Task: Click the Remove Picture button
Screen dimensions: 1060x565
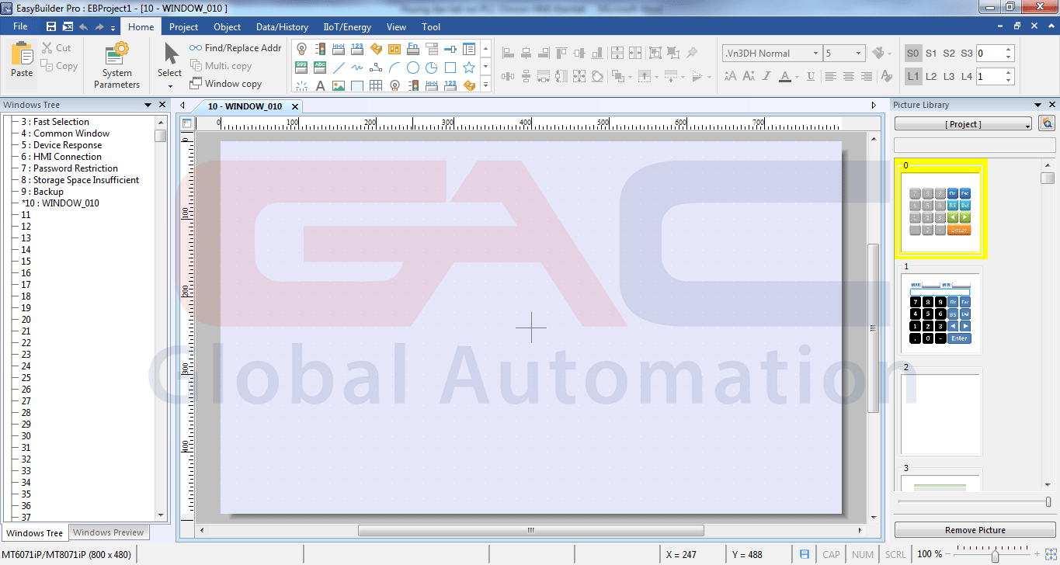Action: click(x=975, y=530)
